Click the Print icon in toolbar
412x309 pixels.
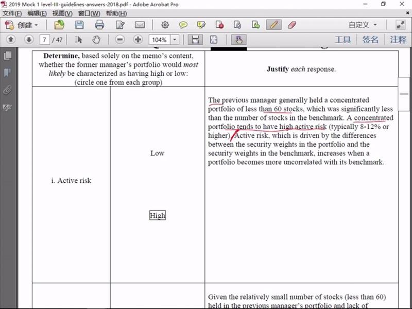(99, 24)
